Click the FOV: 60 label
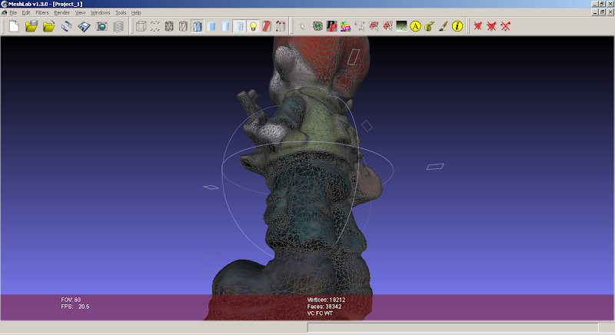The height and width of the screenshot is (335, 615). [71, 300]
